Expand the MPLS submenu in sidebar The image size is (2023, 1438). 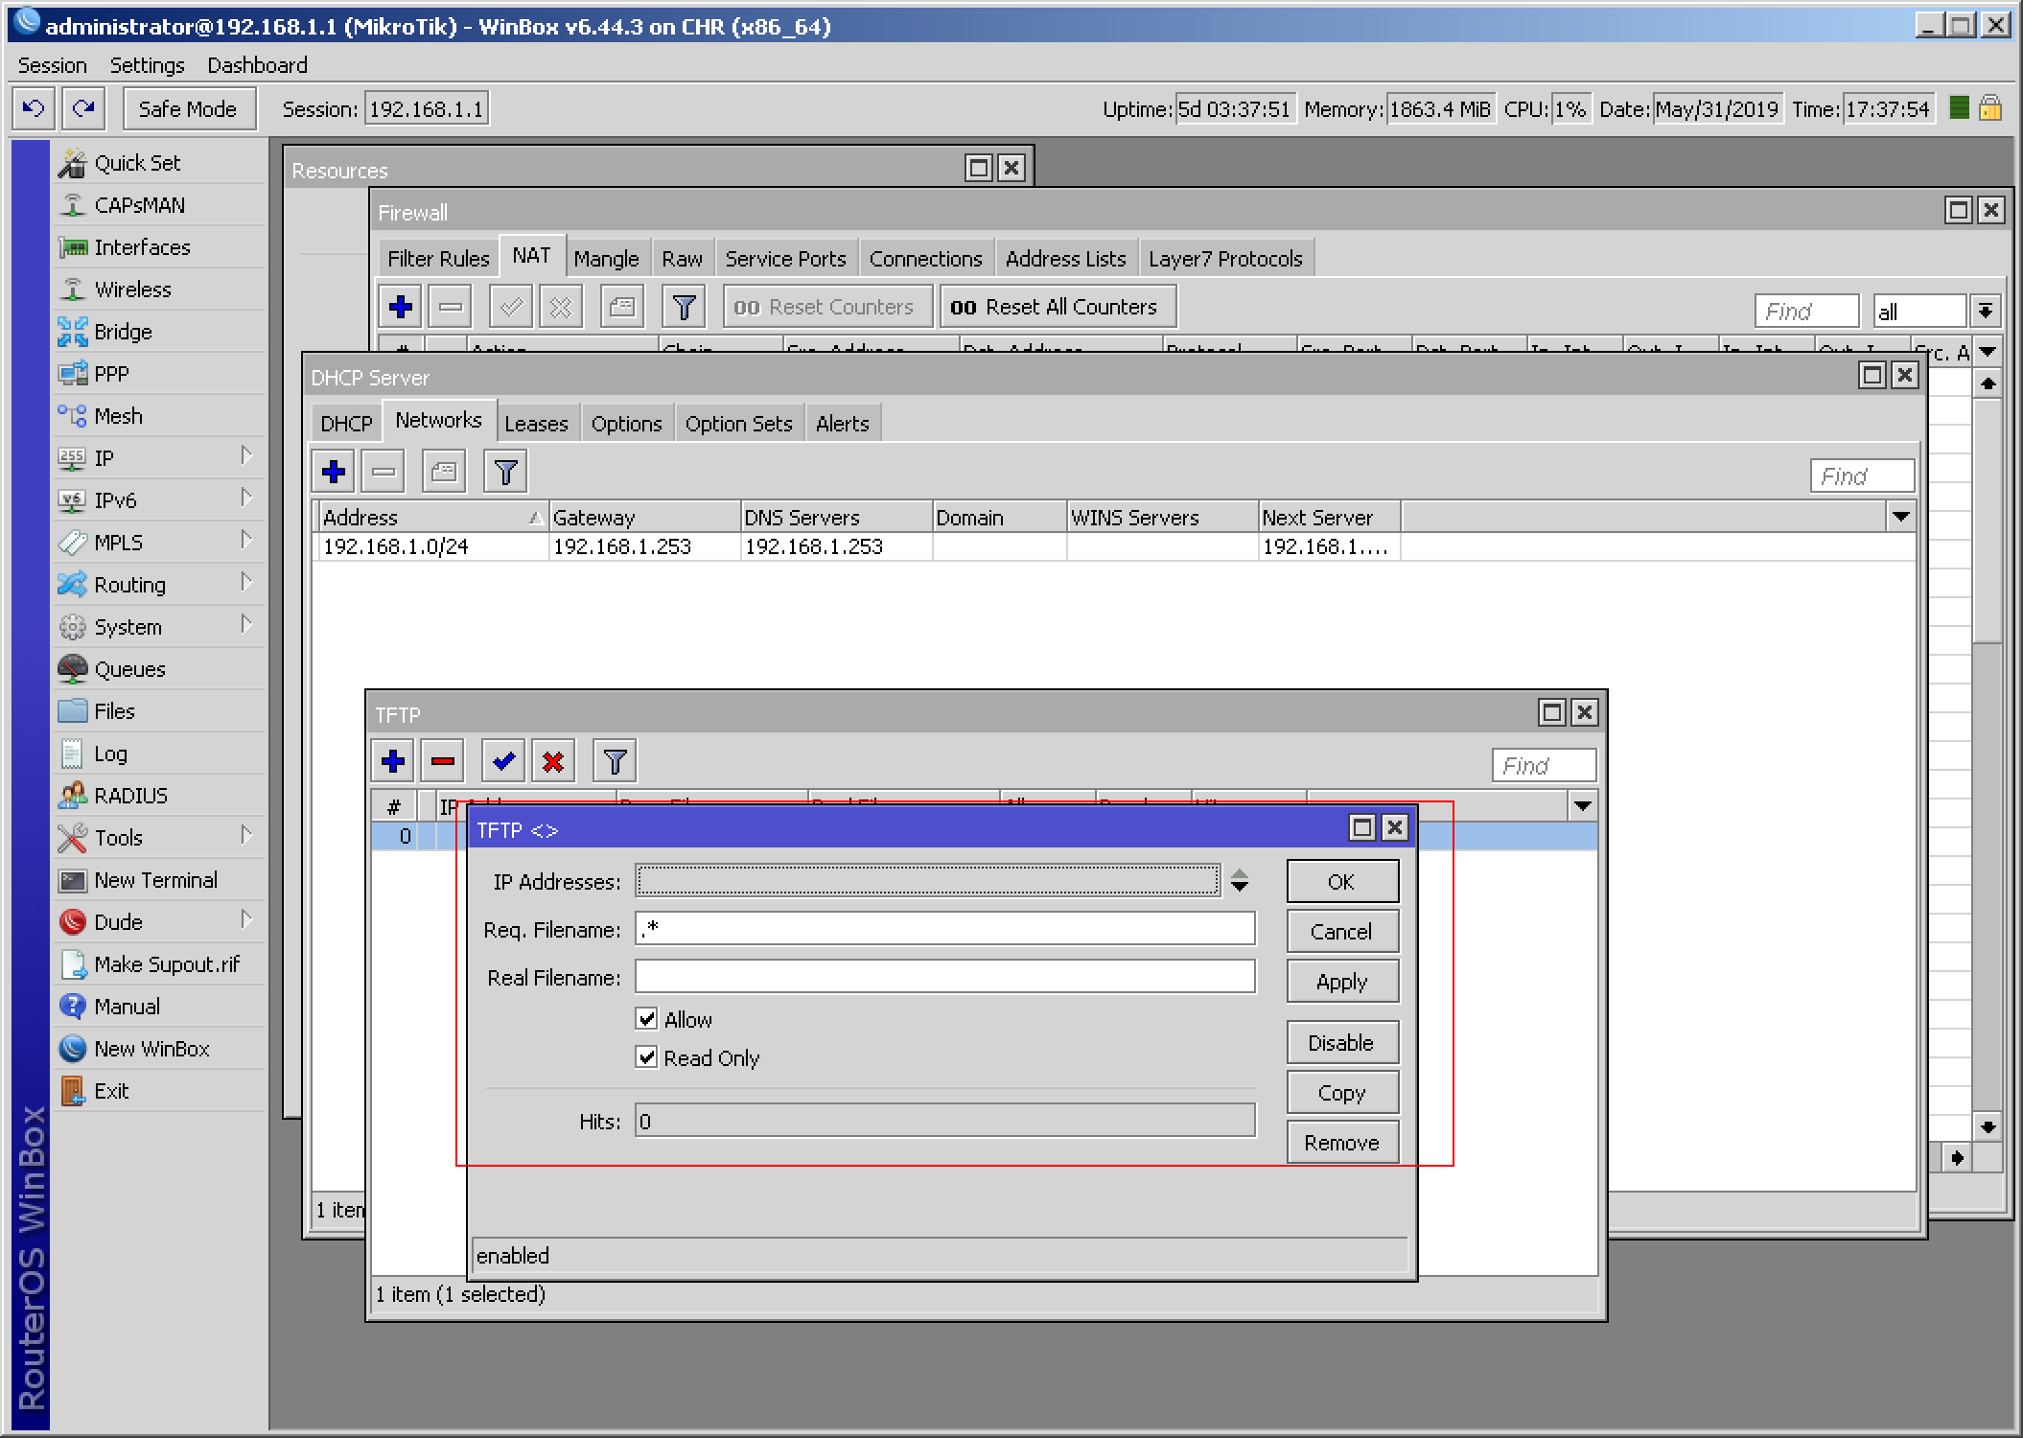click(x=246, y=541)
